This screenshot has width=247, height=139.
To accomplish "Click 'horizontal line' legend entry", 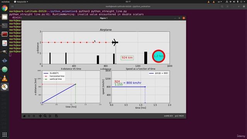I will (54, 76).
